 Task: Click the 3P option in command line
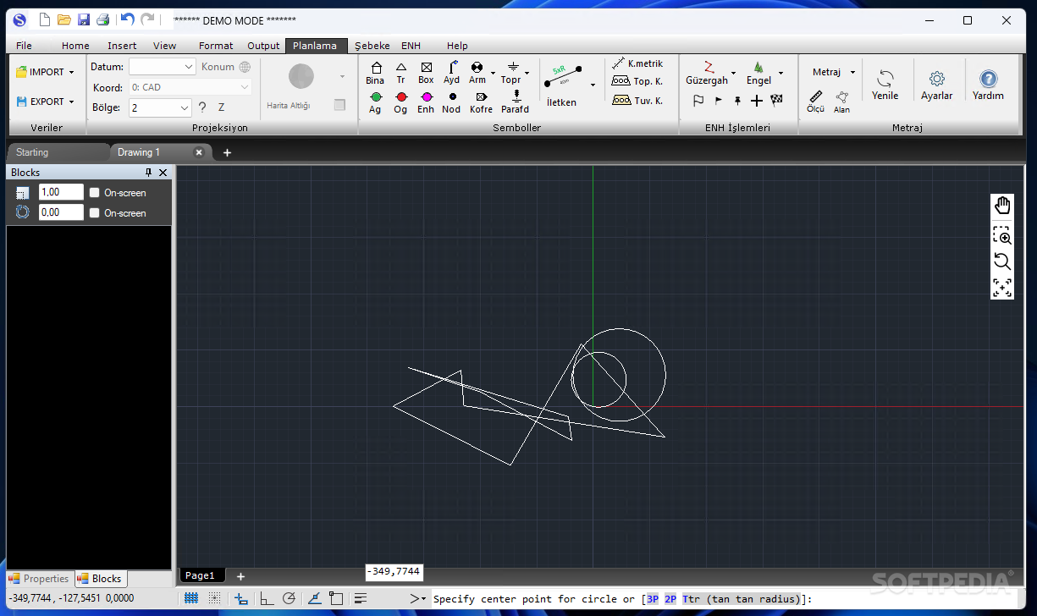[x=653, y=599]
